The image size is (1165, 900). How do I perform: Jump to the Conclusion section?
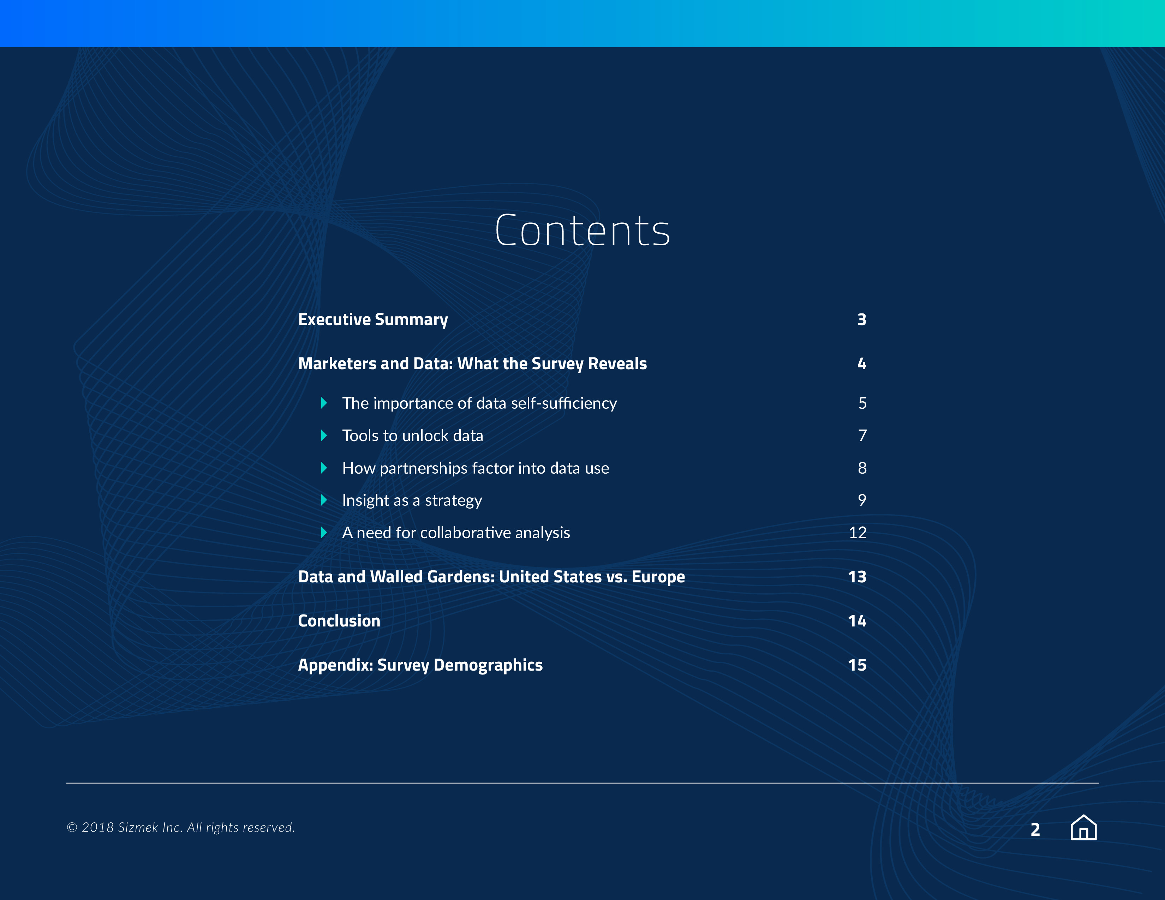[339, 621]
